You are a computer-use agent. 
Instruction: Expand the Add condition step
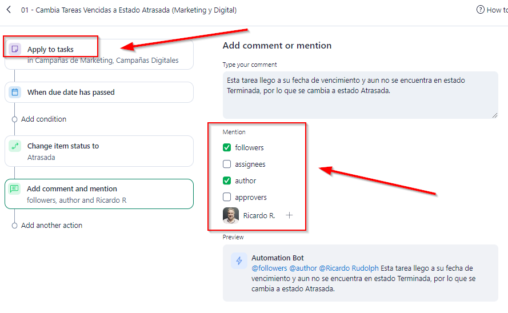point(43,119)
